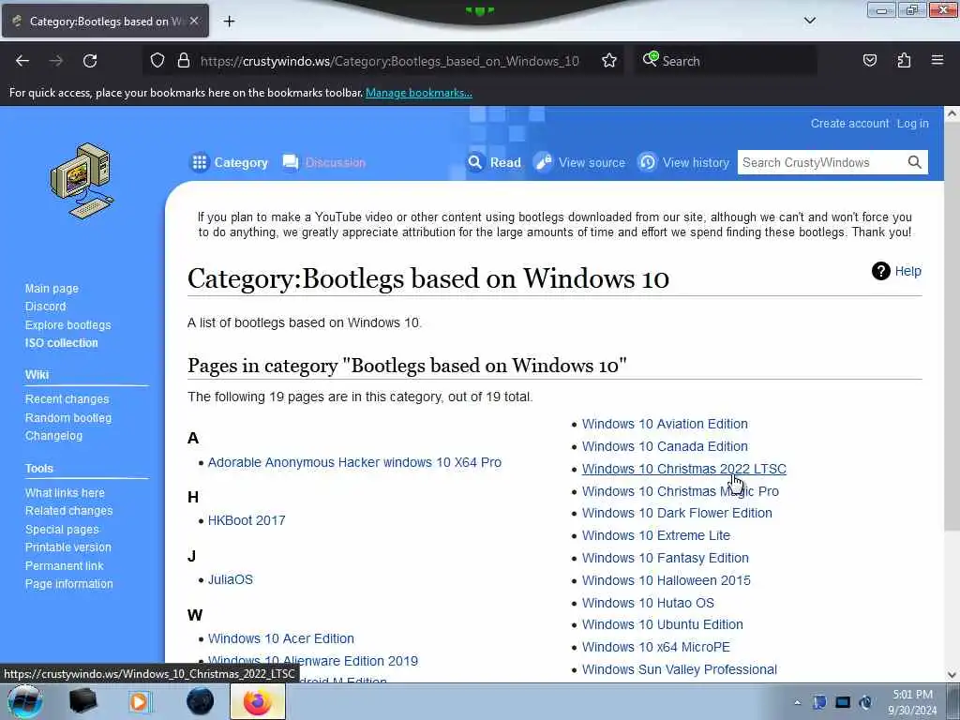This screenshot has width=960, height=720.
Task: Reload the page with the refresh icon
Action: tap(90, 61)
